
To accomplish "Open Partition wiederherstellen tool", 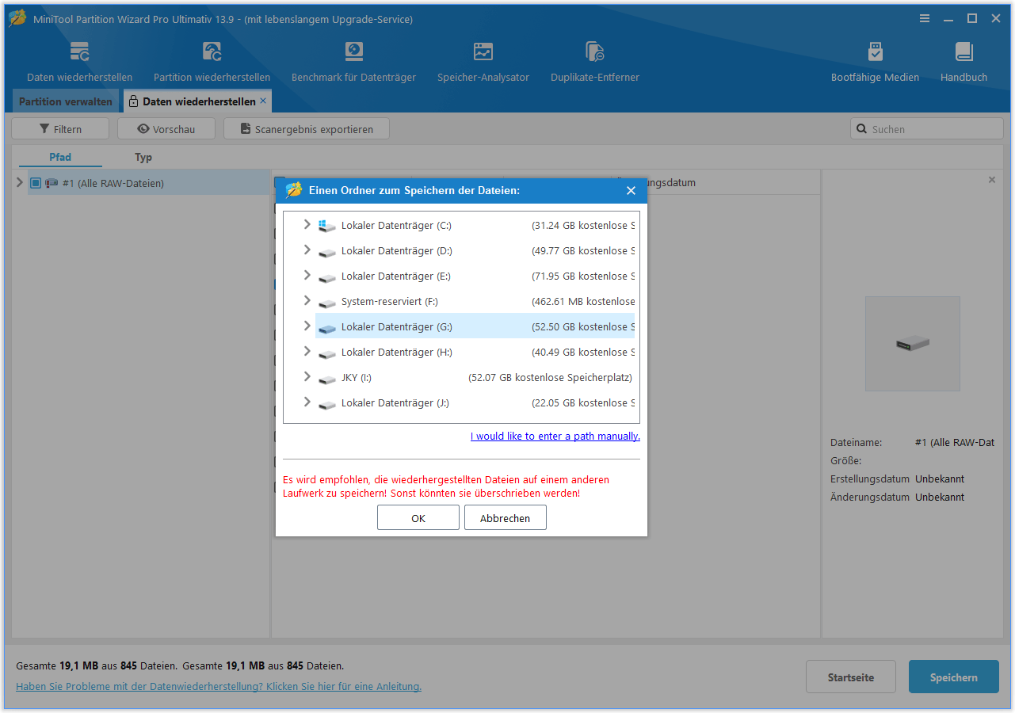I will pyautogui.click(x=212, y=62).
